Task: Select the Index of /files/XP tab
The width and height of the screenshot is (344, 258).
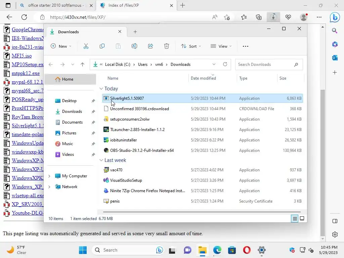Action: [136, 5]
